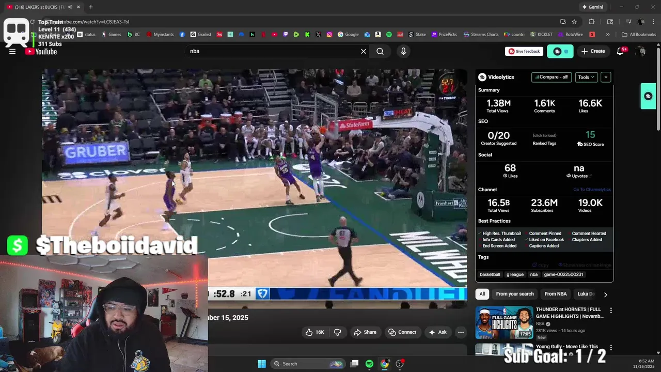661x372 pixels.
Task: Open the All Bookmarks folder
Action: pos(639,35)
